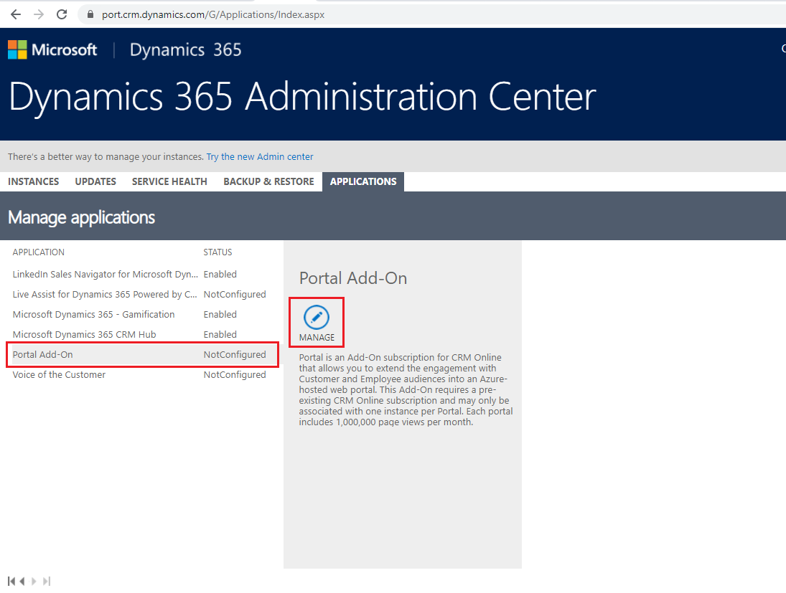This screenshot has height=593, width=786.
Task: Click the padlock site security icon
Action: point(90,14)
